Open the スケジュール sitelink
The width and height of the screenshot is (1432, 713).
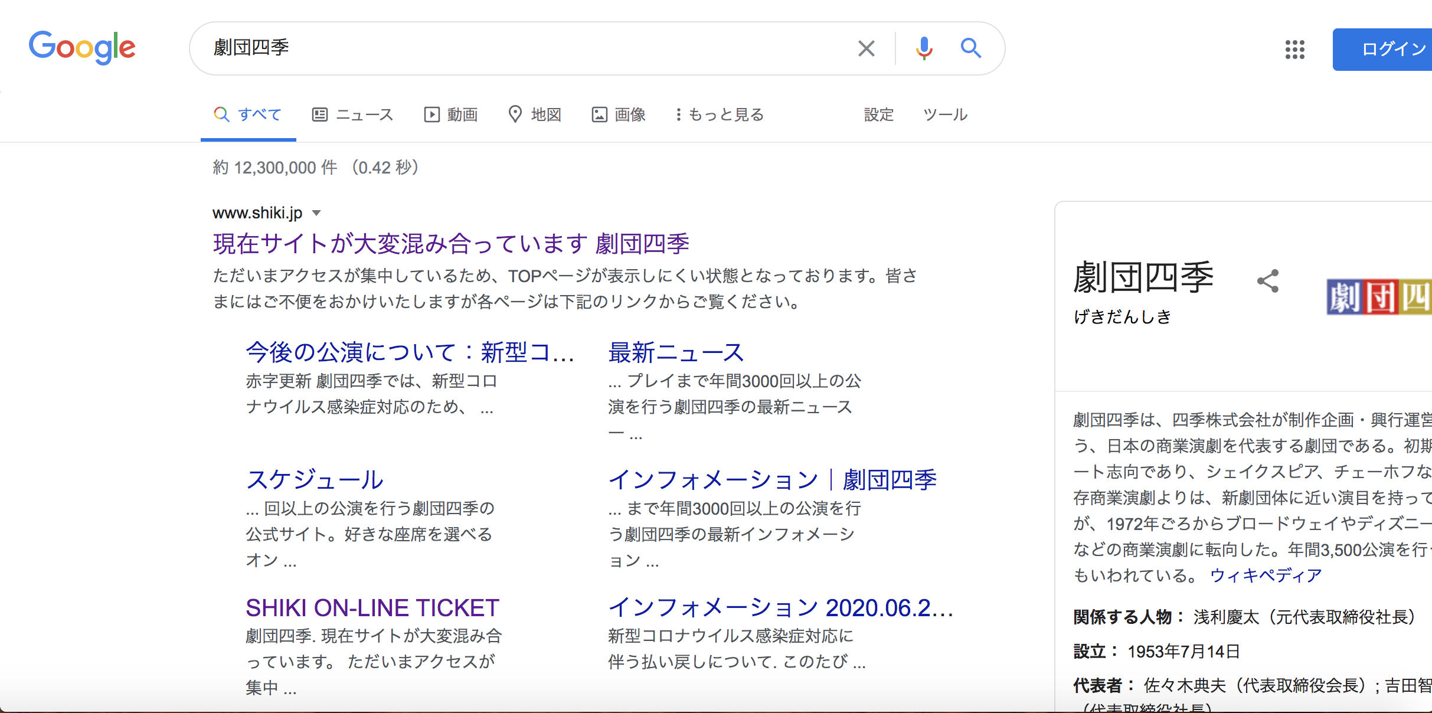315,479
